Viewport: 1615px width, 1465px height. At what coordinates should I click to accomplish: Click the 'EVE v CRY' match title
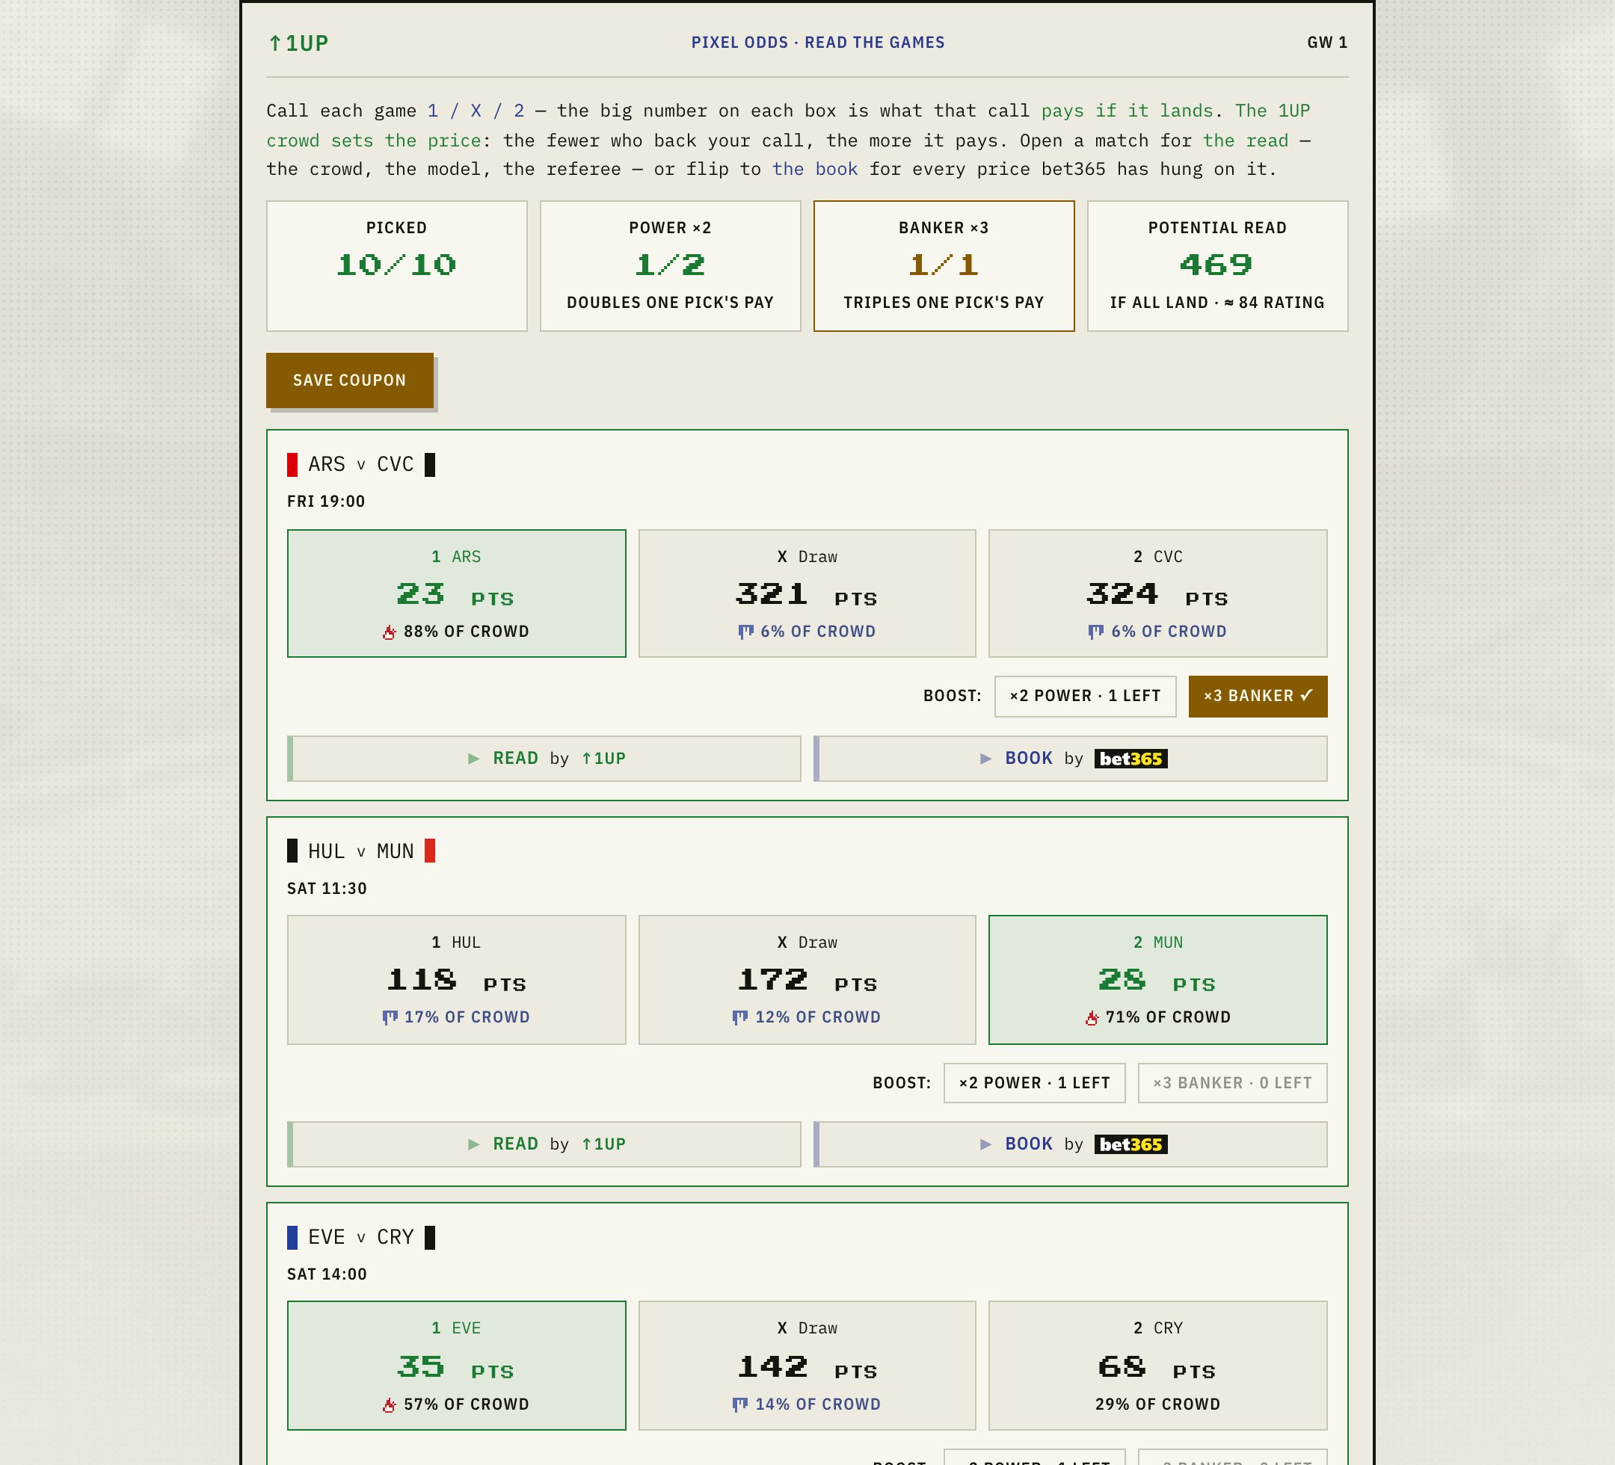point(361,1237)
